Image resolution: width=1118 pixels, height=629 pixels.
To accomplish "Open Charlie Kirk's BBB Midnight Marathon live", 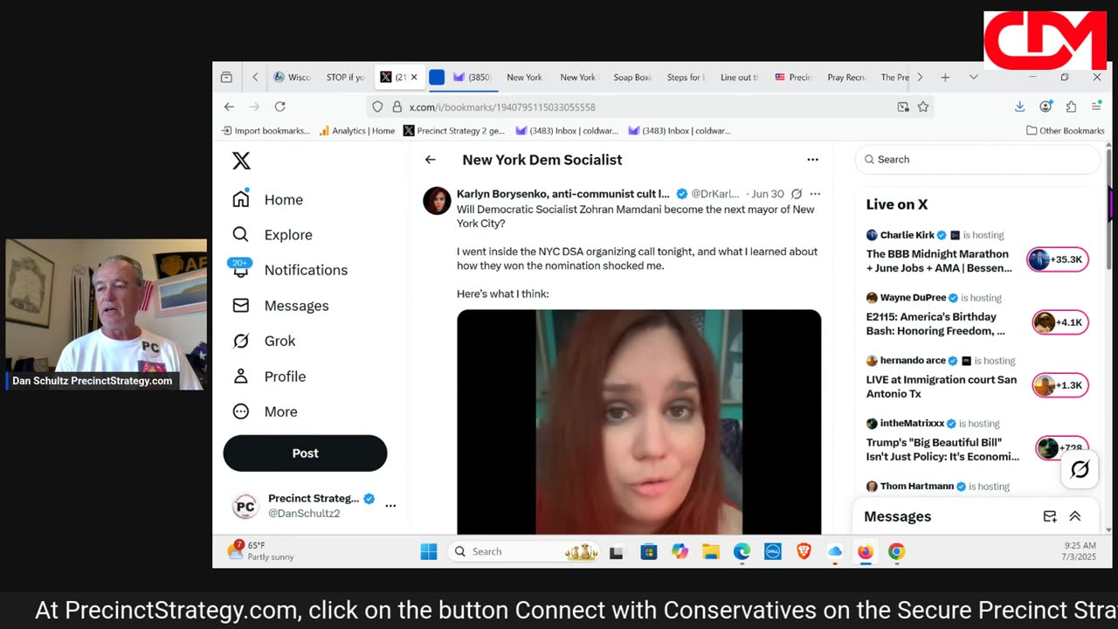I will 937,261.
